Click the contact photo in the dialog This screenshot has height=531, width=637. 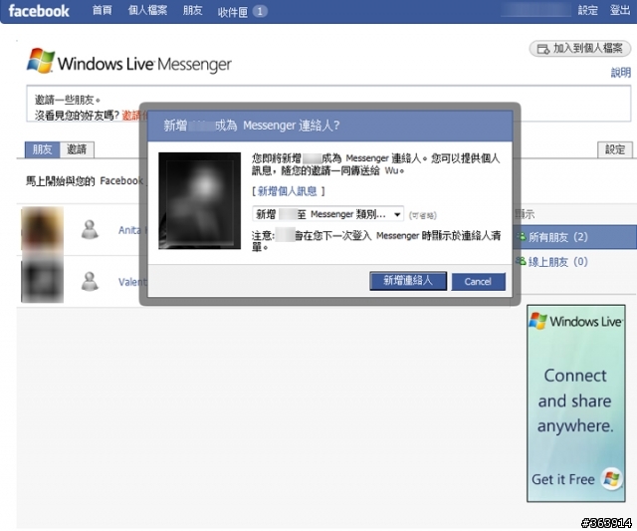(199, 201)
